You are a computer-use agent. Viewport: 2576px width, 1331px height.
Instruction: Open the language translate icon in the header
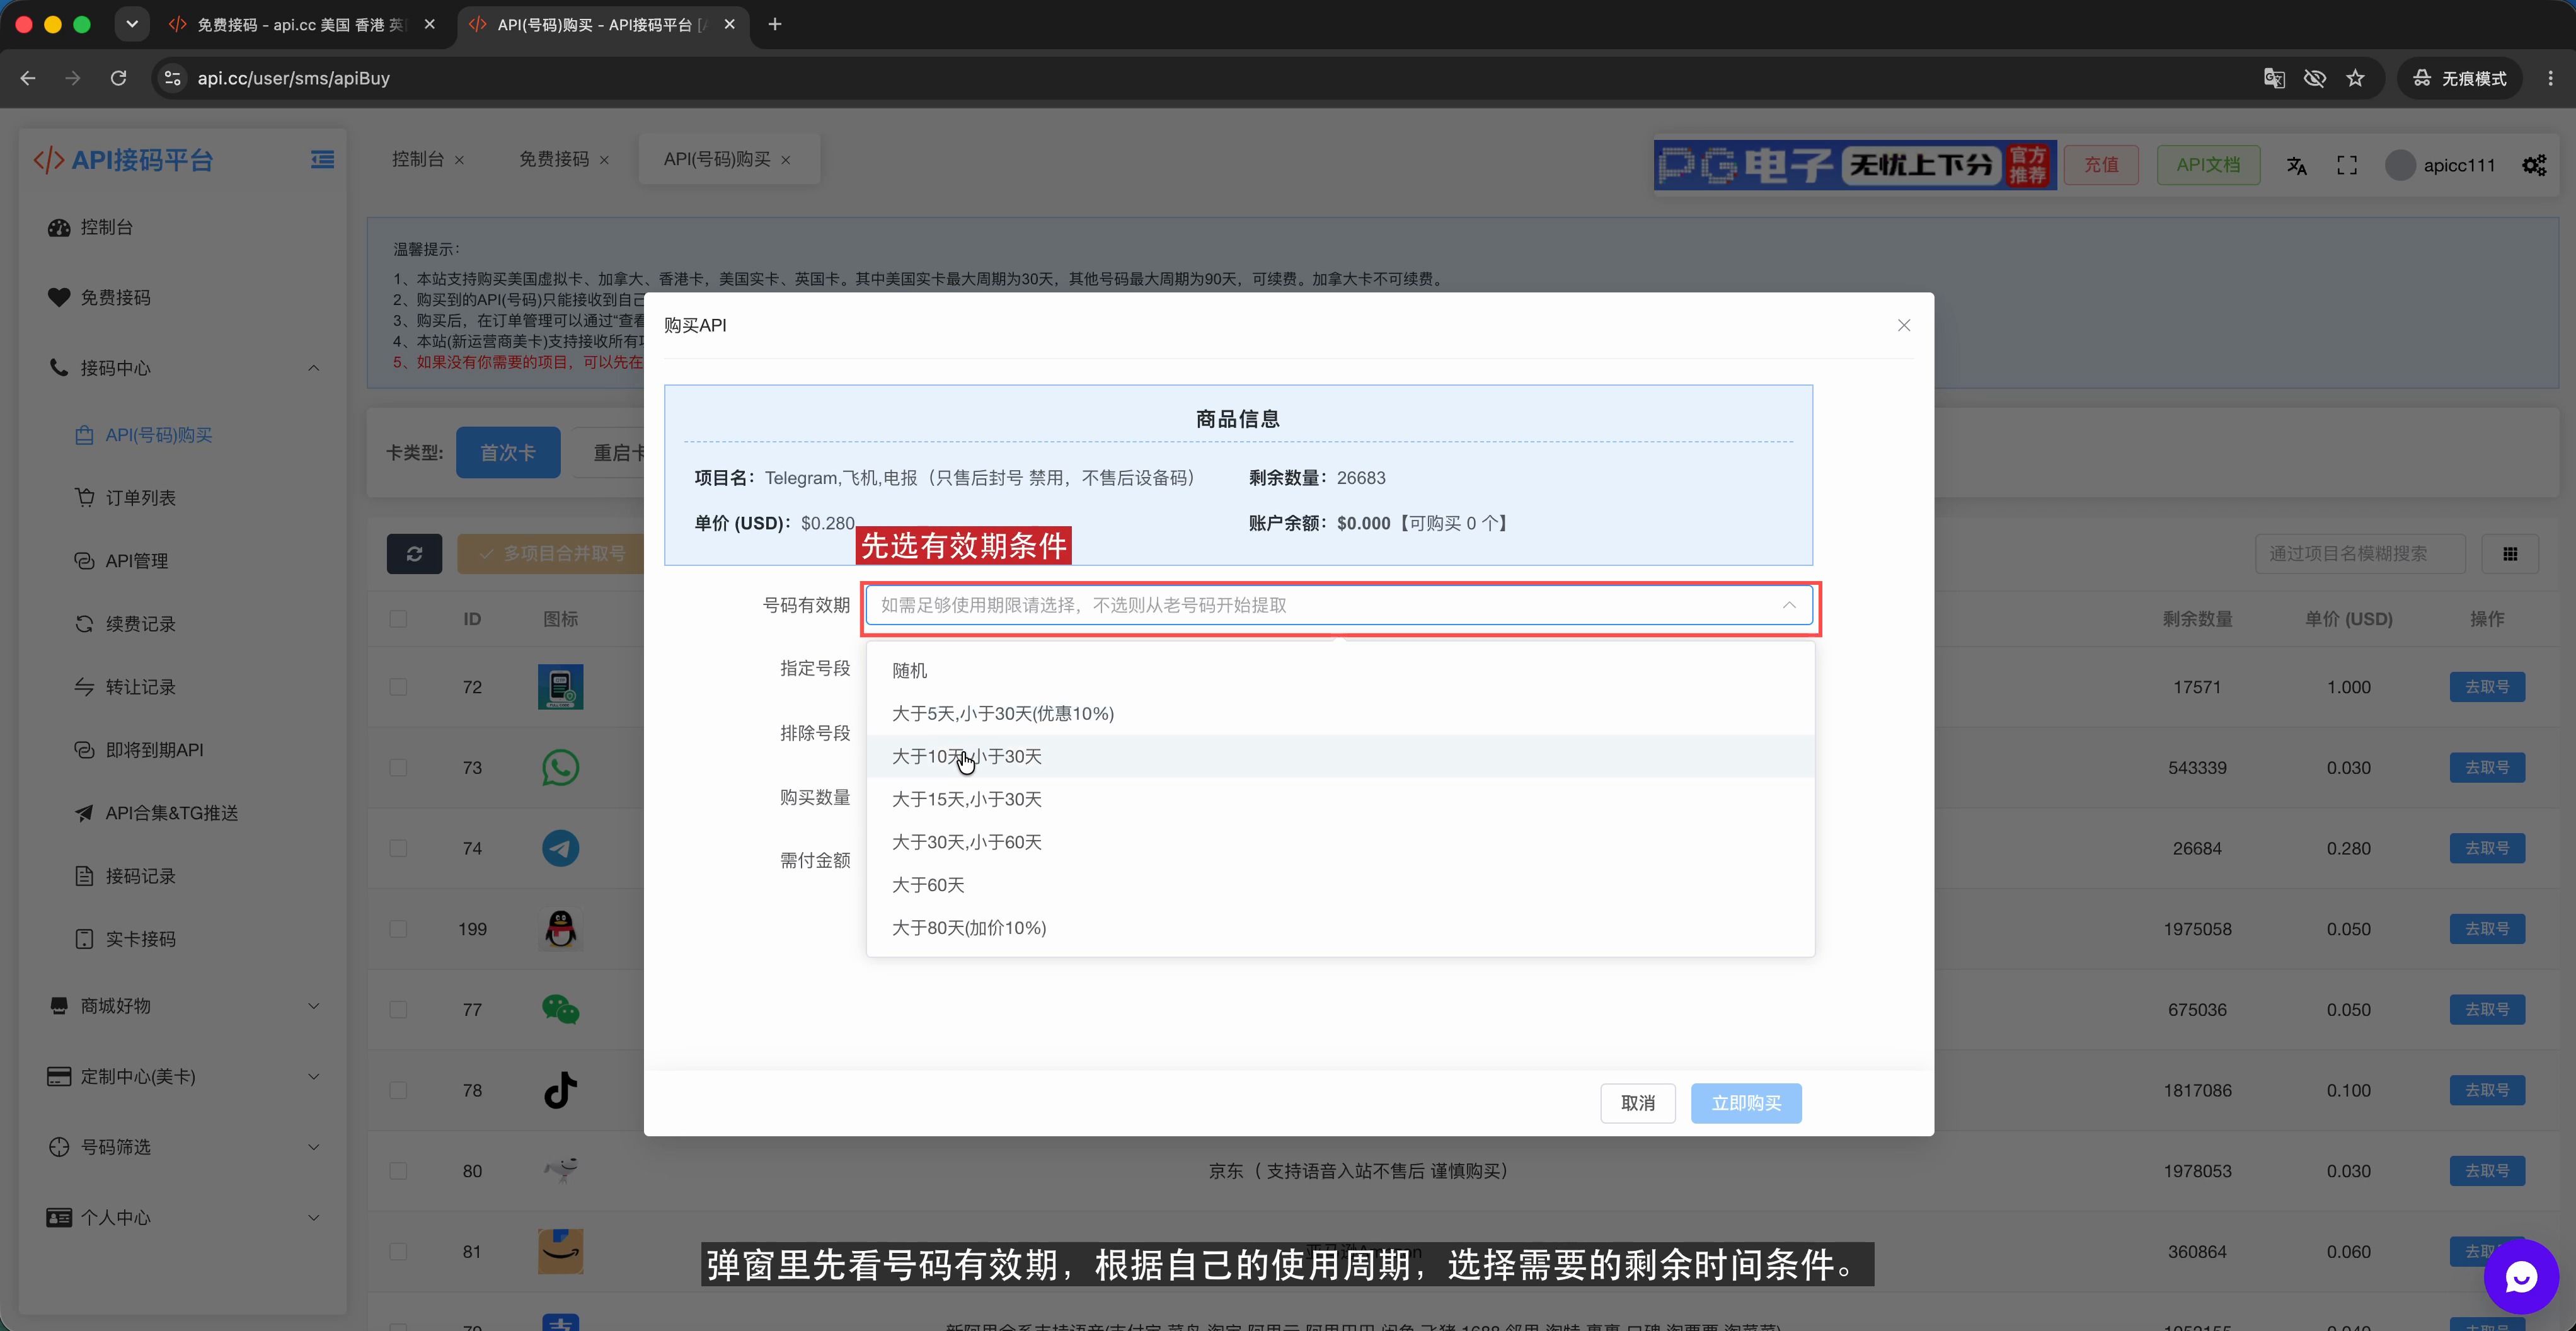[x=2297, y=166]
